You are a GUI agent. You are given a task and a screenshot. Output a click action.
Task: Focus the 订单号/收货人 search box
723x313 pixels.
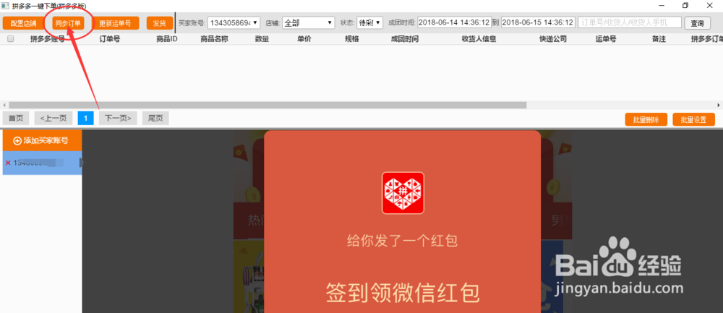point(630,22)
